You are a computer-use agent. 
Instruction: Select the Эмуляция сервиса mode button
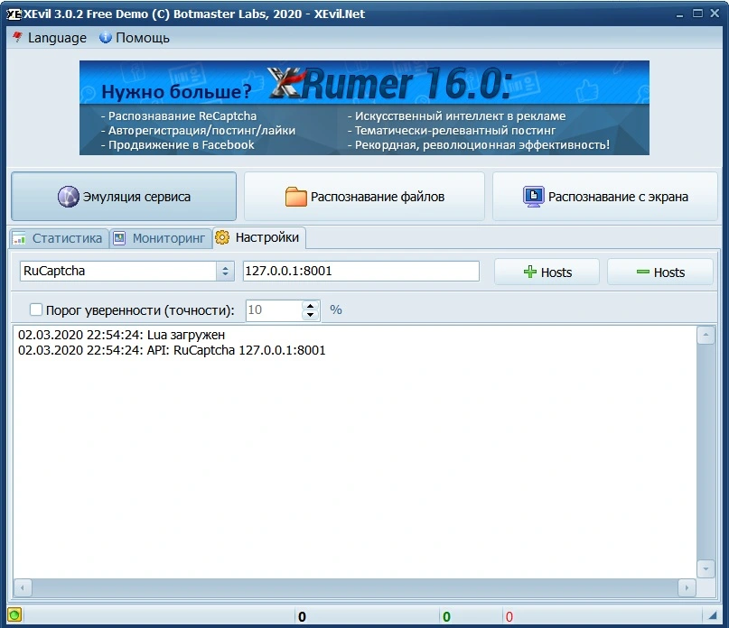pyautogui.click(x=124, y=197)
